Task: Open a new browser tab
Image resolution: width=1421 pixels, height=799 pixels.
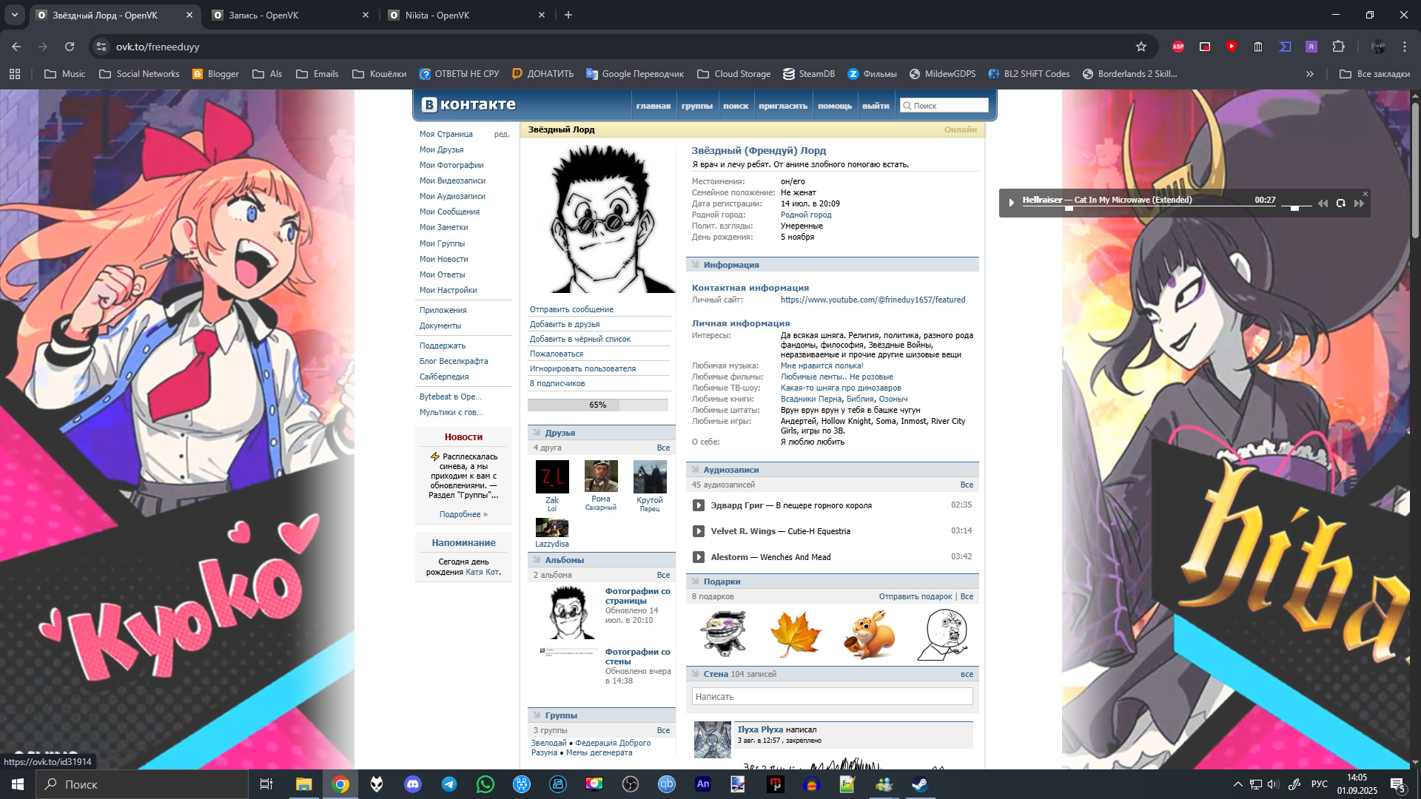Action: click(x=568, y=15)
